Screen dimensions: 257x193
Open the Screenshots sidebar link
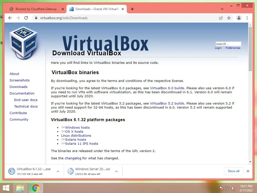20,80
